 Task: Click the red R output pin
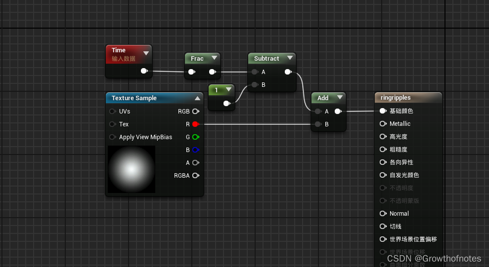tap(196, 124)
